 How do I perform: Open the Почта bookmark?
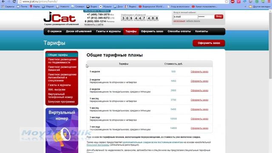(22, 7)
